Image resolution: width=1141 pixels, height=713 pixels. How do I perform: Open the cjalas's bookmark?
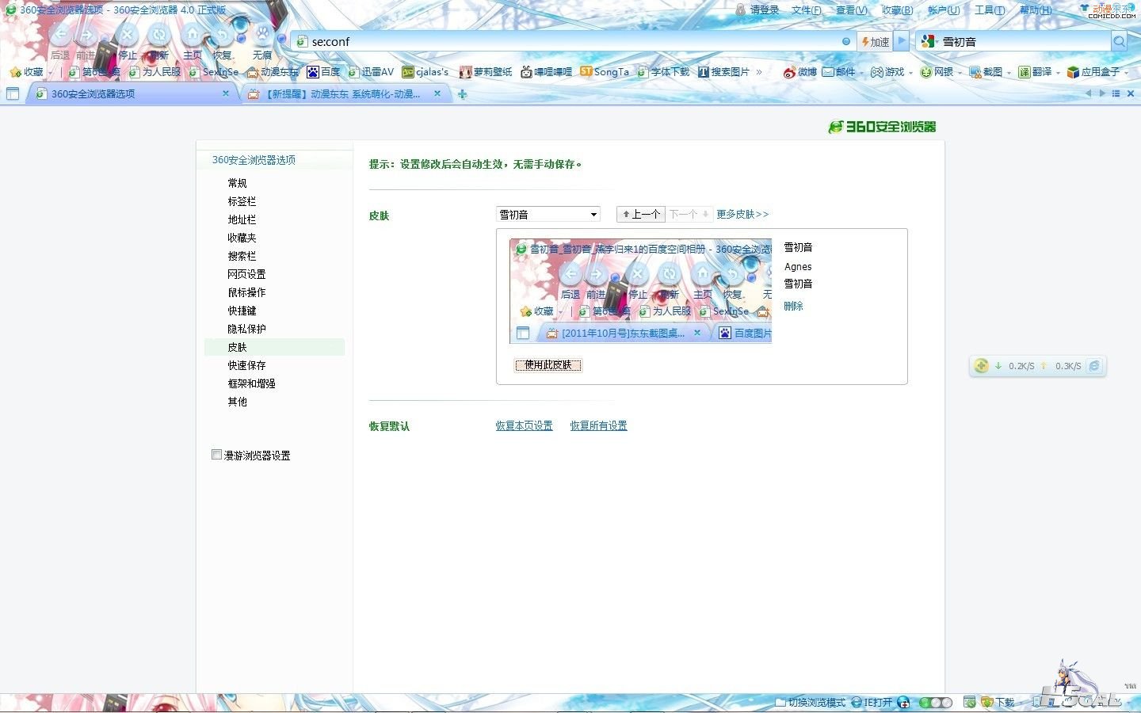[x=425, y=72]
